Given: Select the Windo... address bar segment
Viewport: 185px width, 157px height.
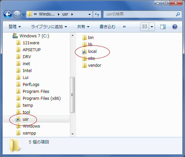Looking at the screenshot, I should [x=47, y=14].
